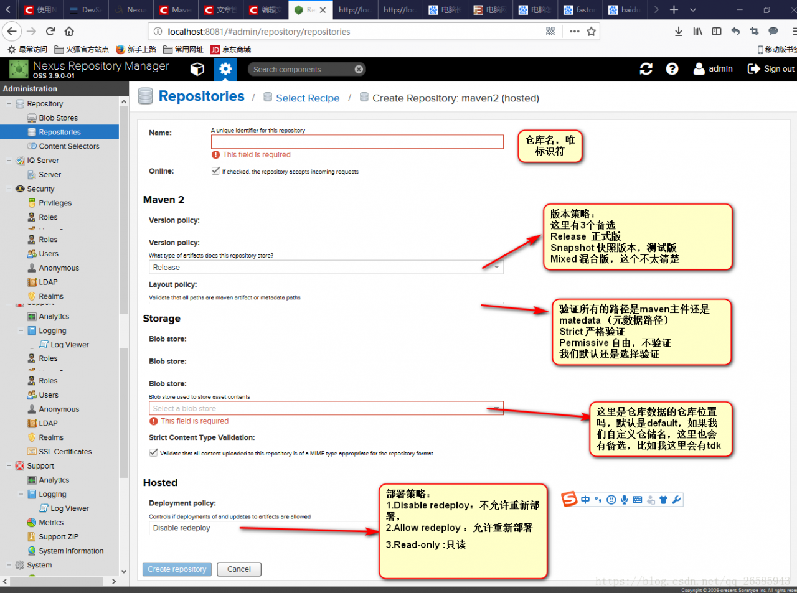Open the admin user account
The image size is (797, 593).
pos(713,69)
